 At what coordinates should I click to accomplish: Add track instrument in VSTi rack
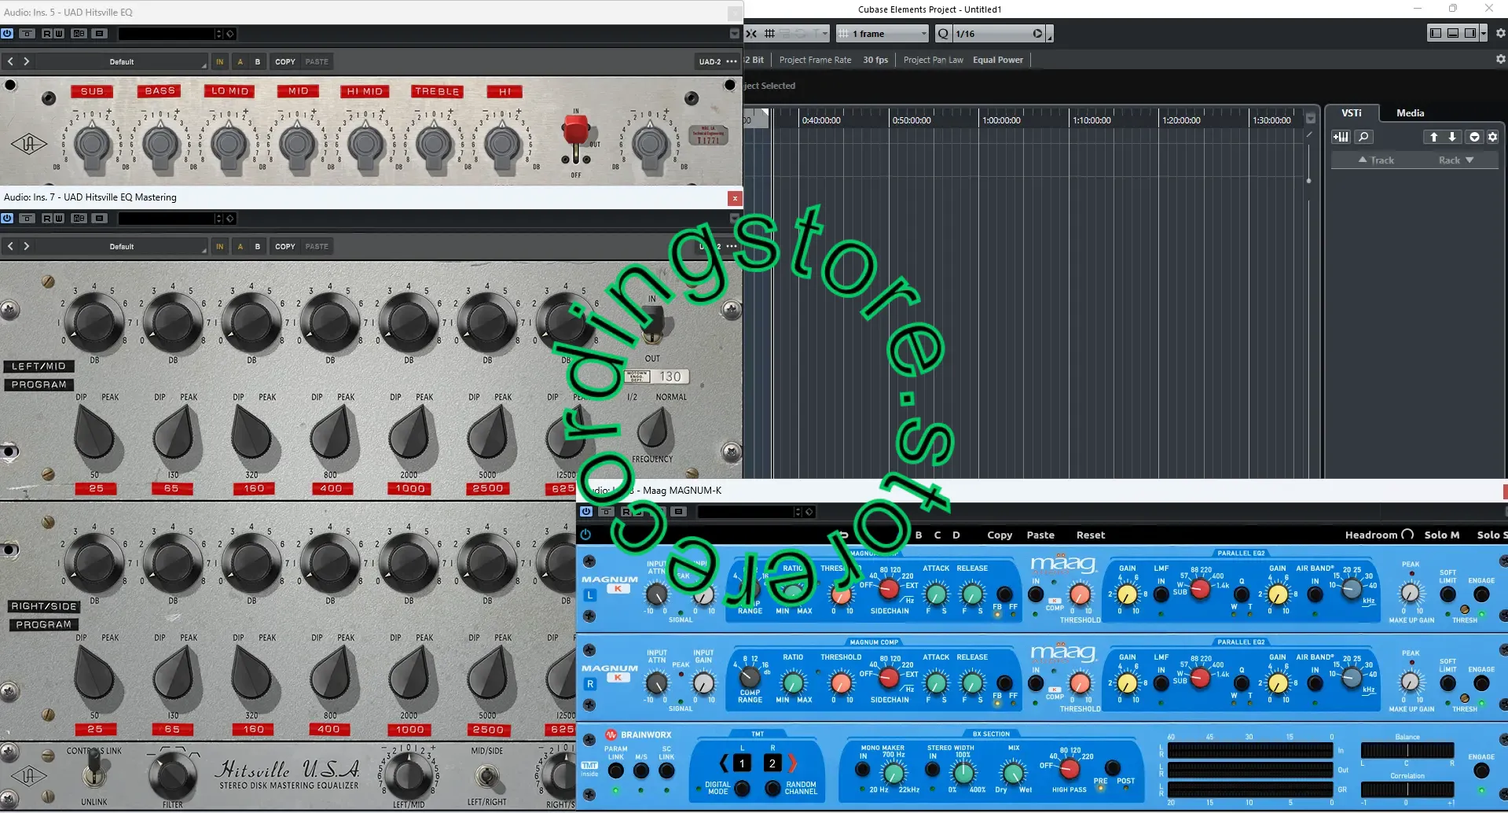point(1341,137)
